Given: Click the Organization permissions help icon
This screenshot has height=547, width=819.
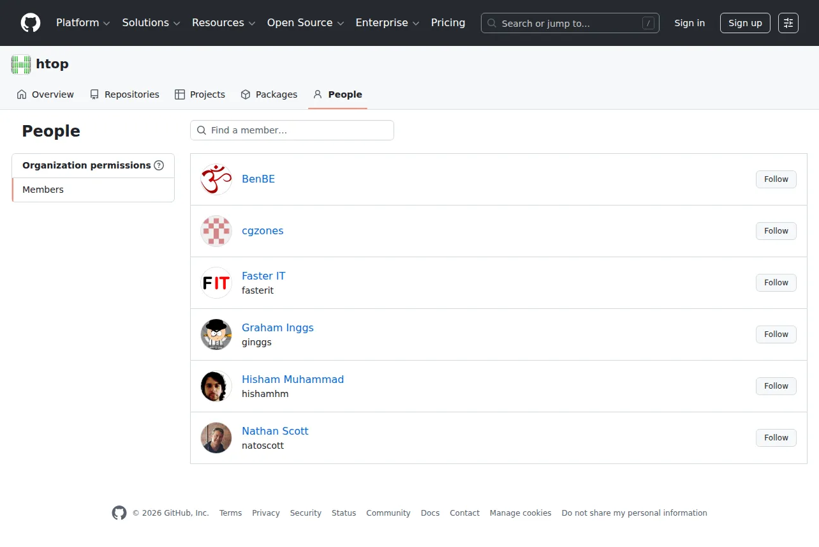Looking at the screenshot, I should 159,165.
